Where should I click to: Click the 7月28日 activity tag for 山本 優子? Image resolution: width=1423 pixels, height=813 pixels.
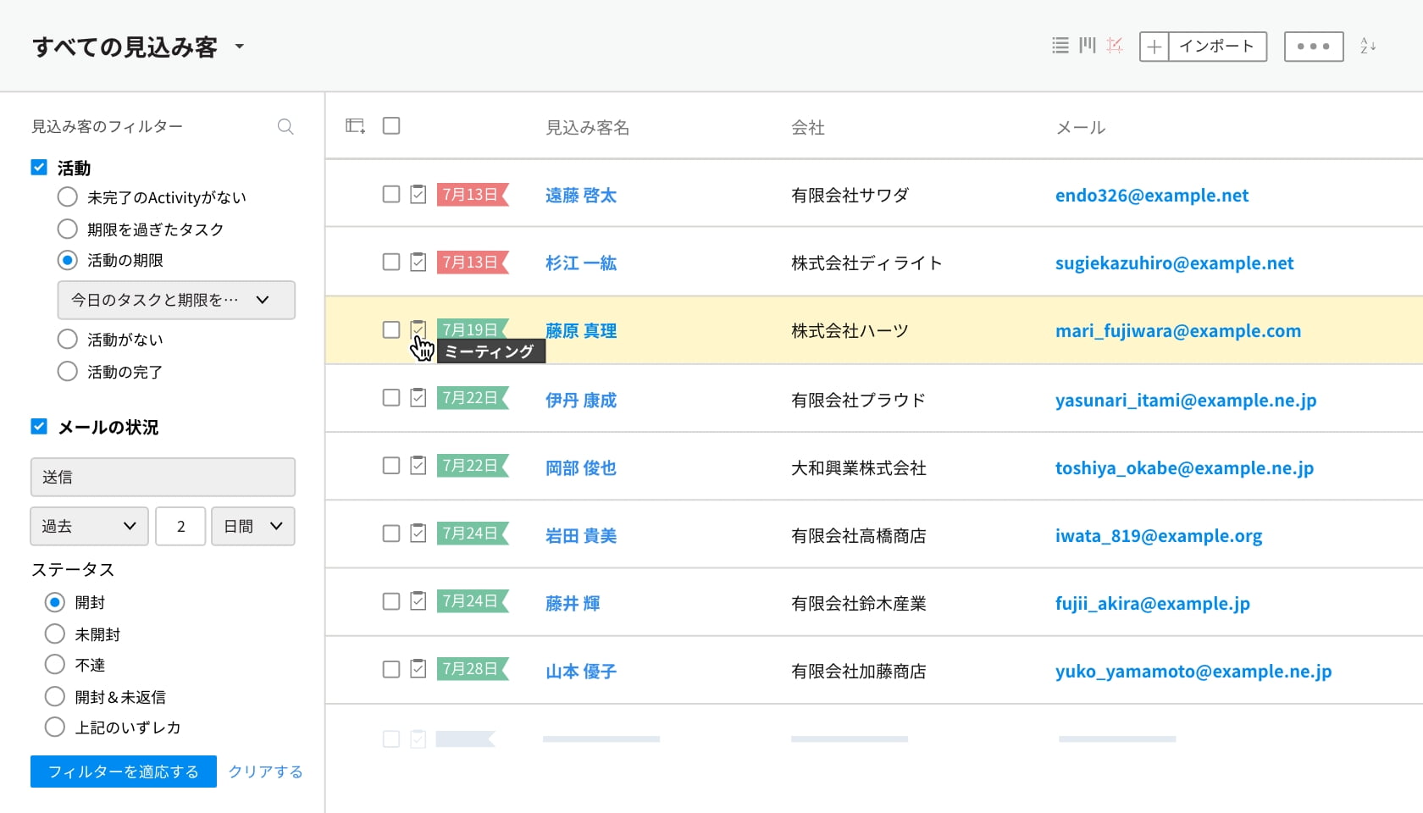[x=471, y=669]
